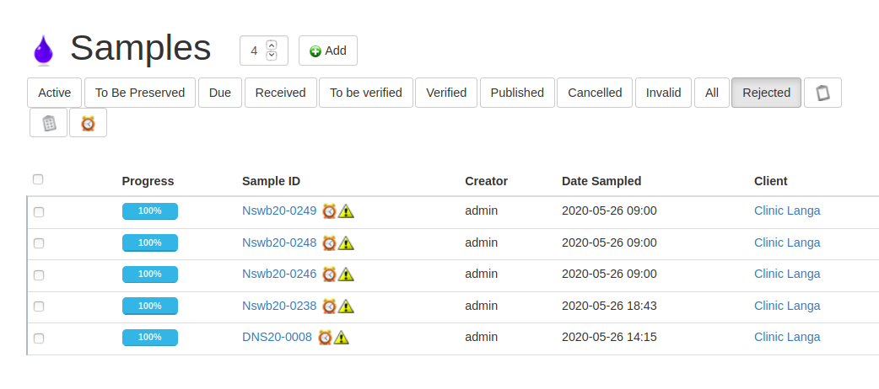Switch to the To Be Preserved filter
The width and height of the screenshot is (879, 389).
point(140,93)
